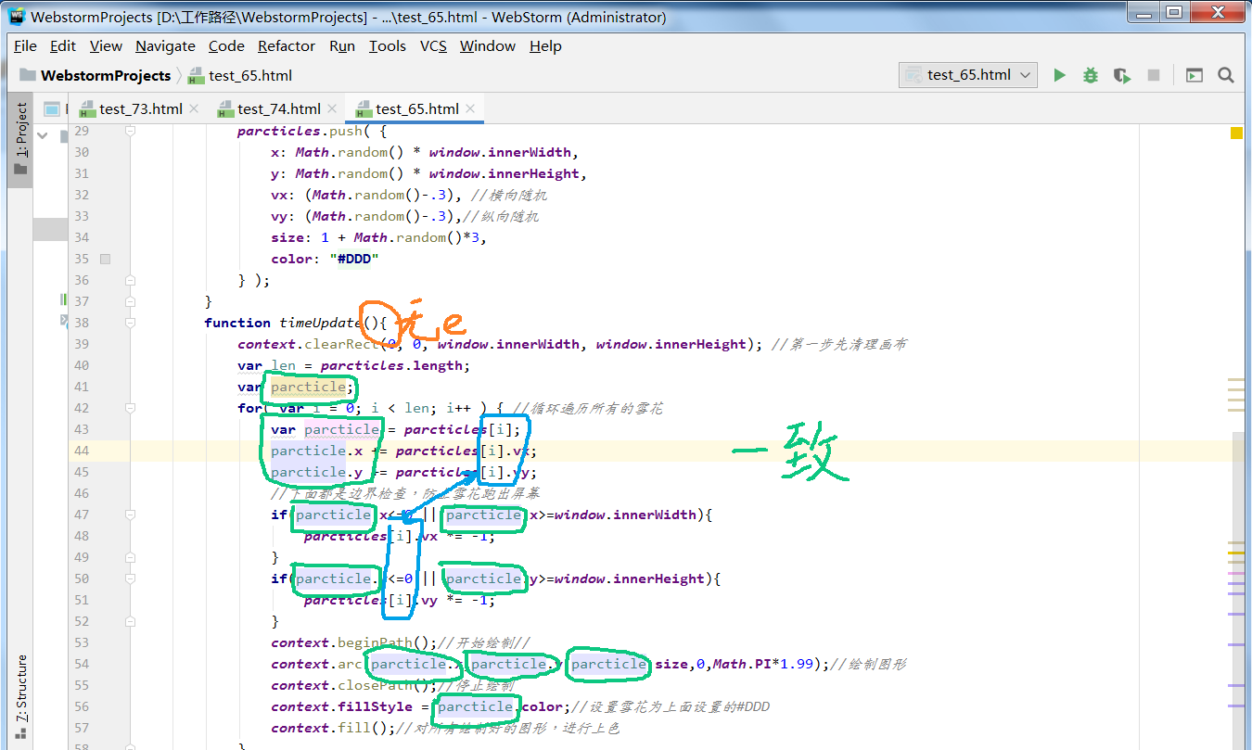1252x750 pixels.
Task: Fold closing marker at line 37
Action: (x=130, y=301)
